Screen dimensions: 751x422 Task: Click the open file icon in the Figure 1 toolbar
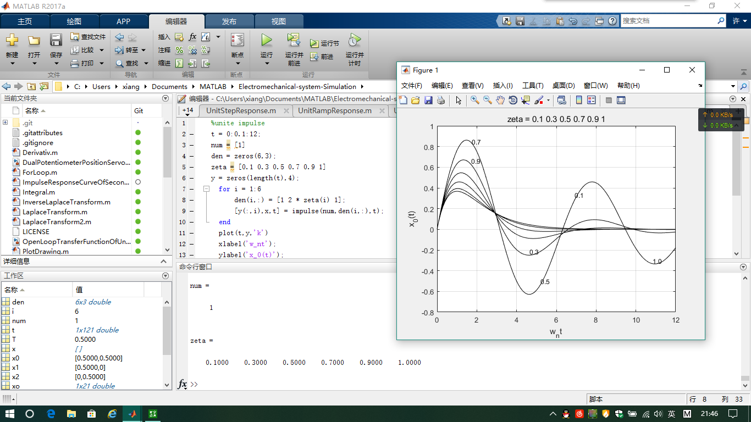416,100
